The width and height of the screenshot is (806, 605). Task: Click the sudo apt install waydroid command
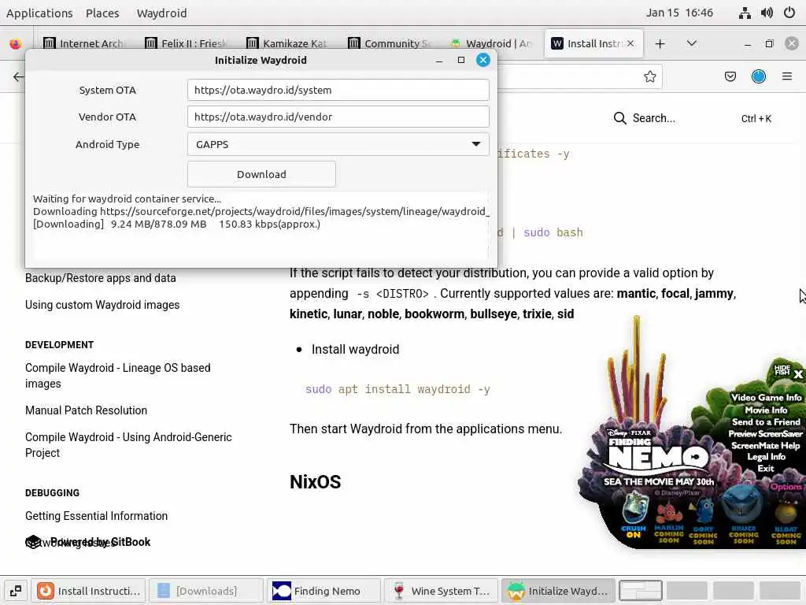click(x=397, y=389)
